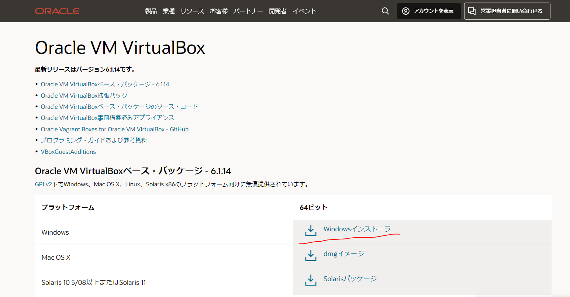Open the search magnifier icon

click(385, 11)
